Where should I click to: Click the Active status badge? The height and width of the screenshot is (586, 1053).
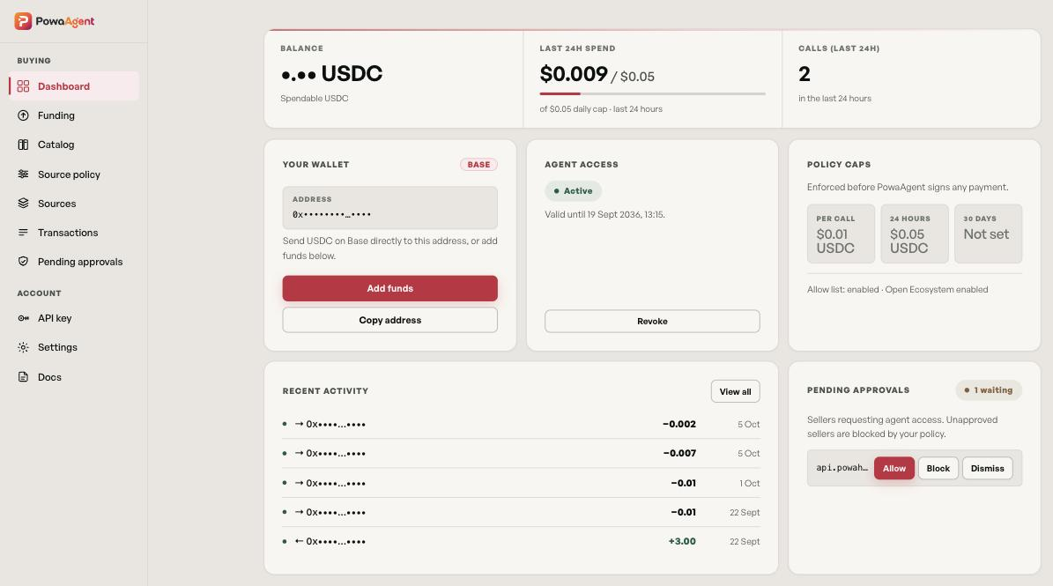click(573, 190)
